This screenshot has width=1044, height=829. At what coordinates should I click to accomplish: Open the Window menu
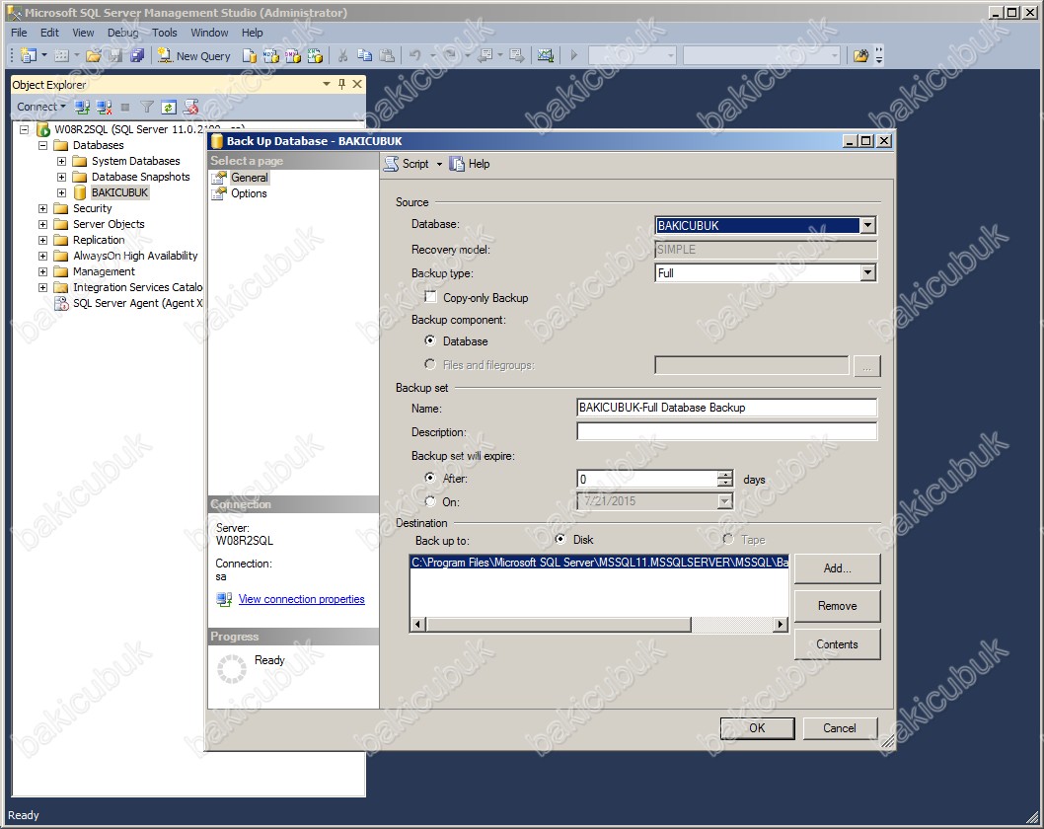[209, 33]
